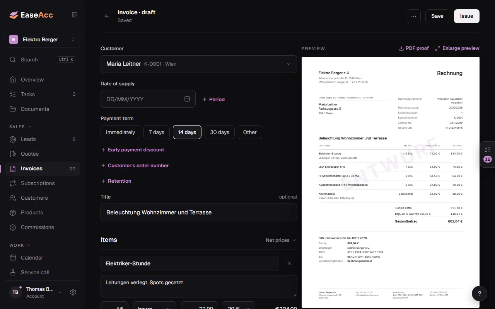The width and height of the screenshot is (495, 309).
Task: Open the Net prices dropdown
Action: (281, 240)
